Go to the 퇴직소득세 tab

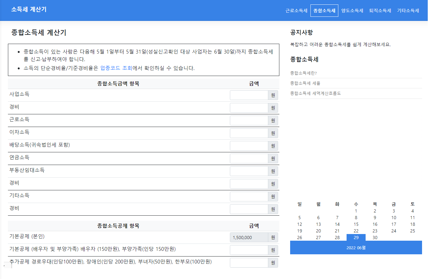[380, 10]
